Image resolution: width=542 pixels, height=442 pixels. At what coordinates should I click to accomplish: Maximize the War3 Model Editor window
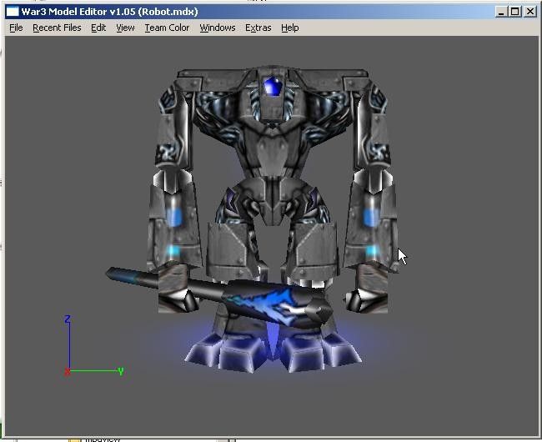[x=514, y=12]
